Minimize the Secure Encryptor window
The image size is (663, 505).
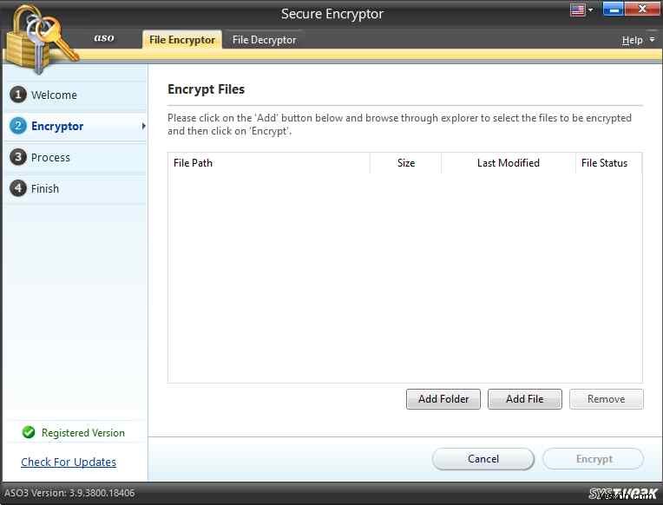click(x=614, y=9)
